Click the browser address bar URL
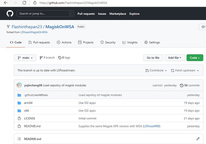This screenshot has width=206, height=144. click(x=73, y=3)
